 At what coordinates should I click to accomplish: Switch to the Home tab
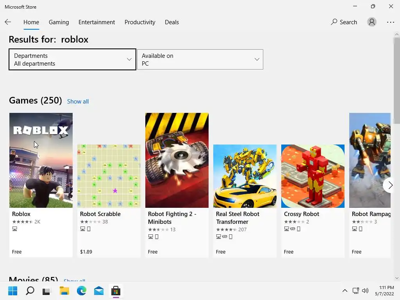coord(31,22)
